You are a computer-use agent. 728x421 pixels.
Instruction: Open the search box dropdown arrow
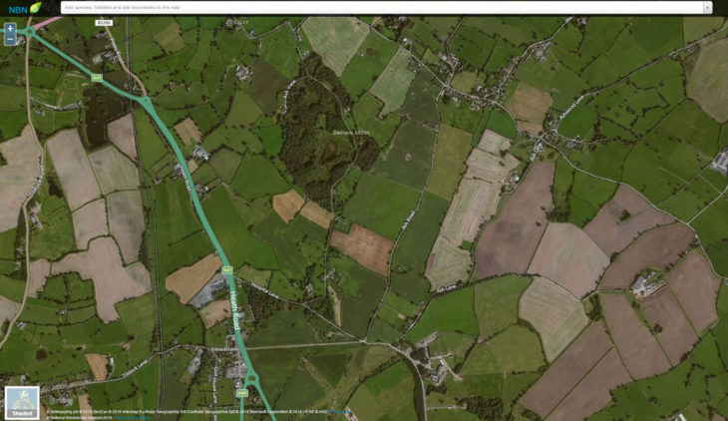tap(708, 7)
